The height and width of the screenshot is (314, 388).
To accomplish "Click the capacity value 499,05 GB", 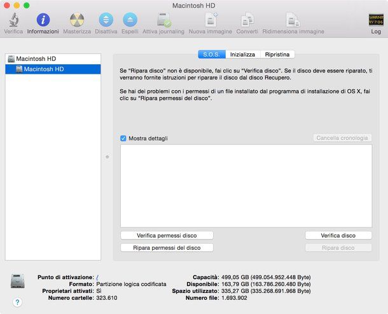I will click(266, 277).
